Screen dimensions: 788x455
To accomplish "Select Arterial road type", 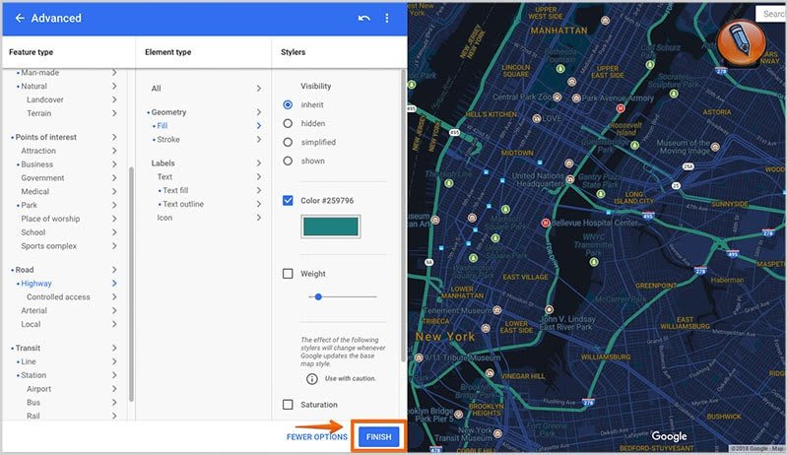I will tap(33, 310).
